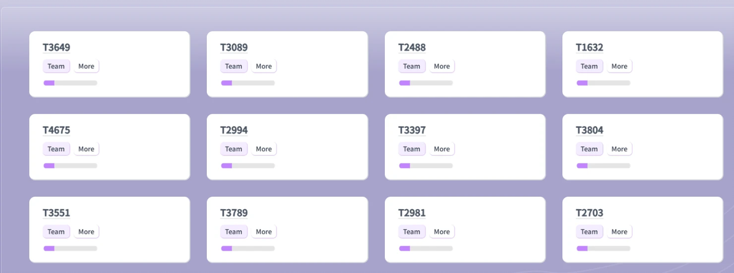
Task: Open the T2703 title link
Action: click(589, 213)
